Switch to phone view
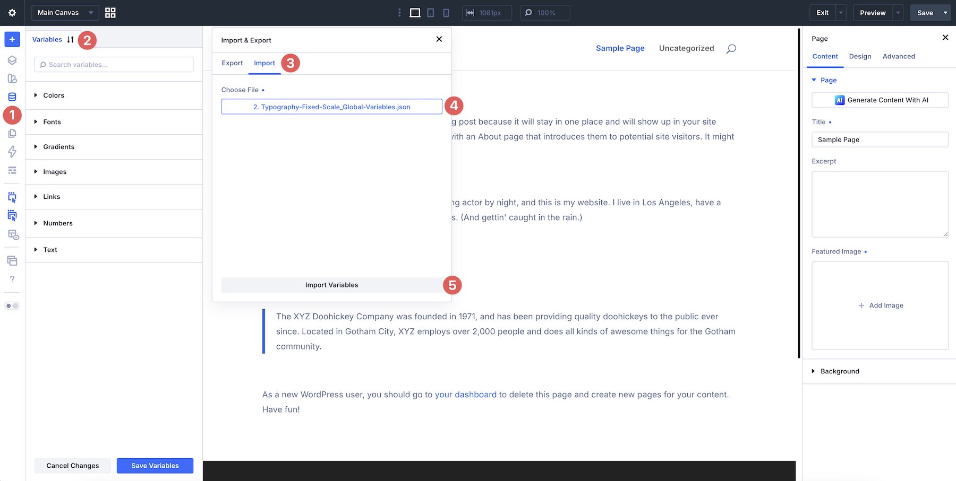956x481 pixels. click(446, 13)
